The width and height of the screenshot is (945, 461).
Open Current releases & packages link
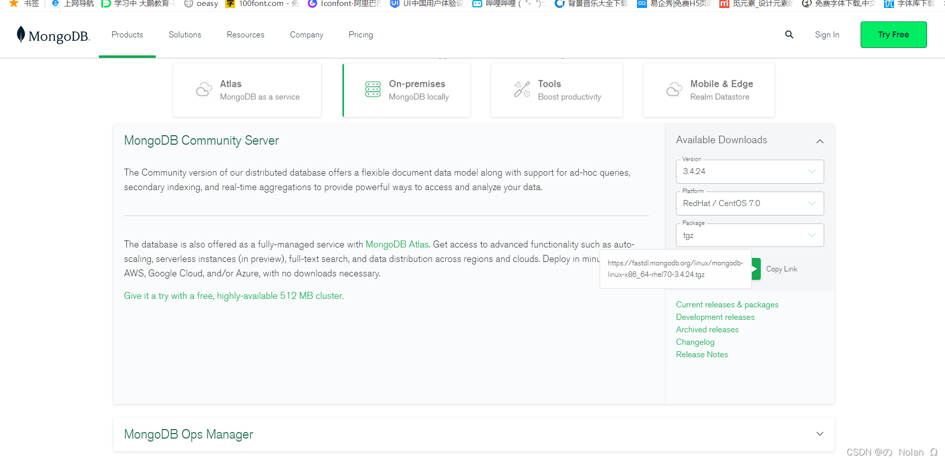pyautogui.click(x=727, y=304)
